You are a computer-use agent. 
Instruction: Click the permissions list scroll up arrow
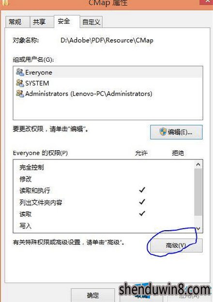pyautogui.click(x=198, y=164)
